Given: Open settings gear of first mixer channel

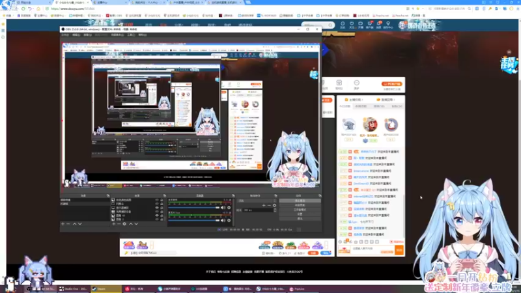Looking at the screenshot, I should pos(229,208).
